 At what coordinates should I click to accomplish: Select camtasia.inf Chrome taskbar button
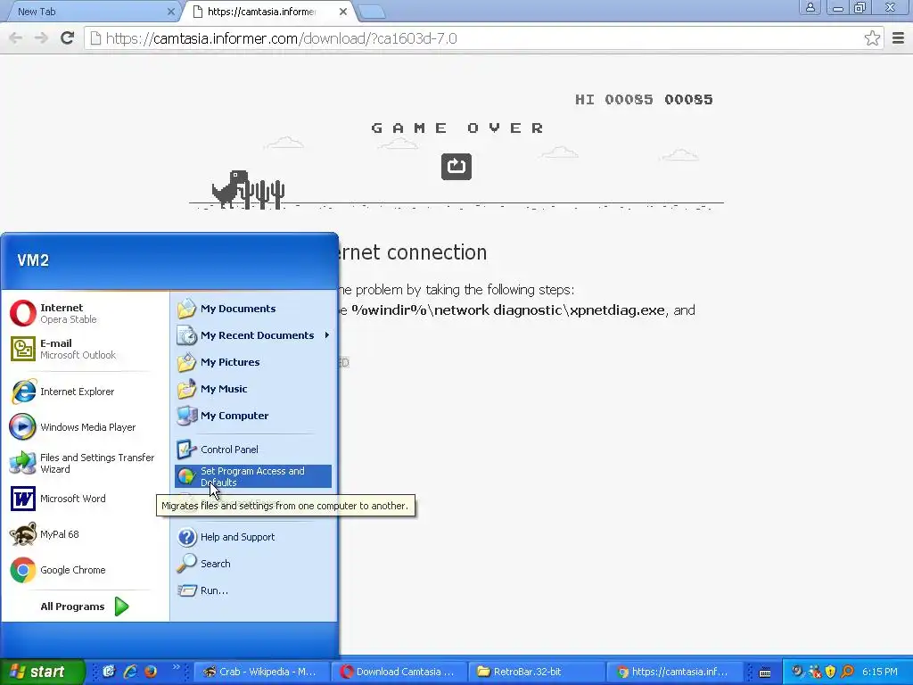(x=673, y=672)
